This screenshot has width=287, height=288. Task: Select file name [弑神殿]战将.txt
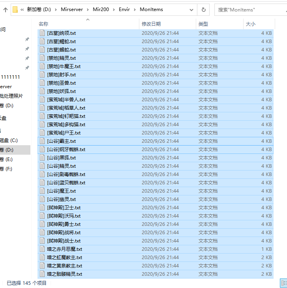pos(64,233)
